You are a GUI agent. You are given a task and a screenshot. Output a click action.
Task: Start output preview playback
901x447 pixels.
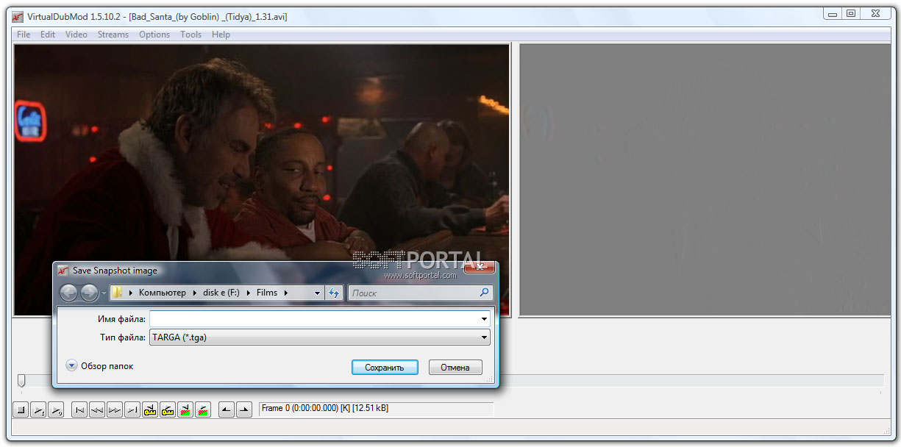tap(56, 410)
